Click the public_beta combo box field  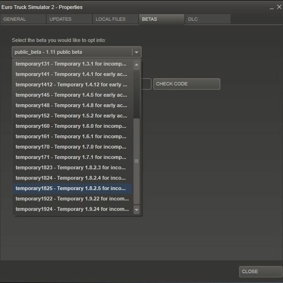[x=76, y=52]
